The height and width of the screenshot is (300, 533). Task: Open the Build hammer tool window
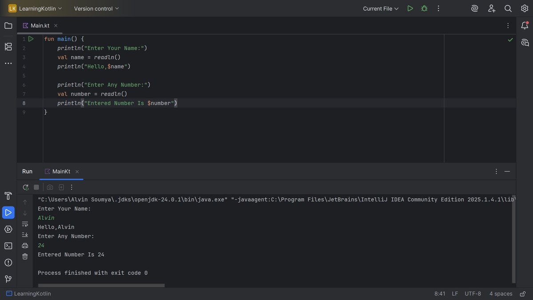coord(8,196)
